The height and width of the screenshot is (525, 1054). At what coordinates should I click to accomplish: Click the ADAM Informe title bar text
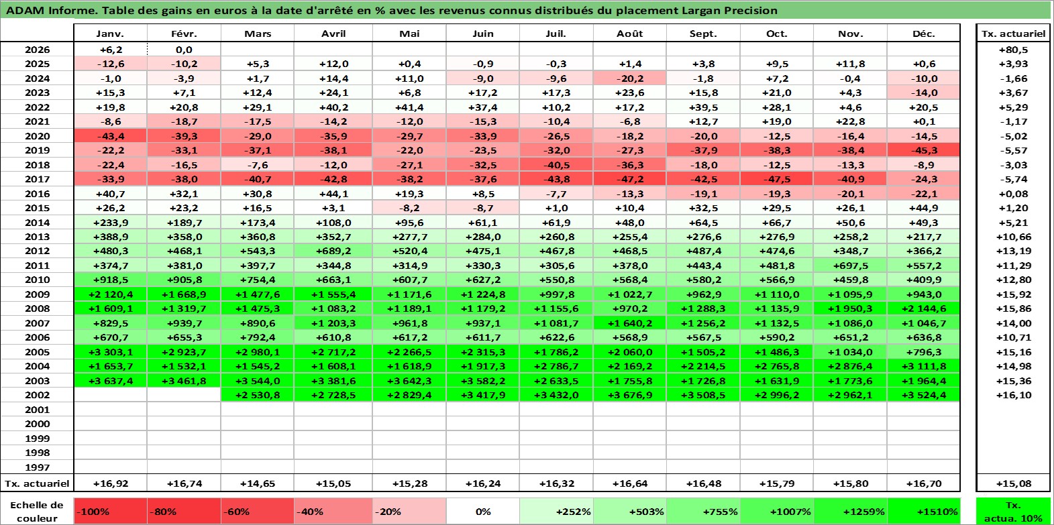pyautogui.click(x=392, y=10)
